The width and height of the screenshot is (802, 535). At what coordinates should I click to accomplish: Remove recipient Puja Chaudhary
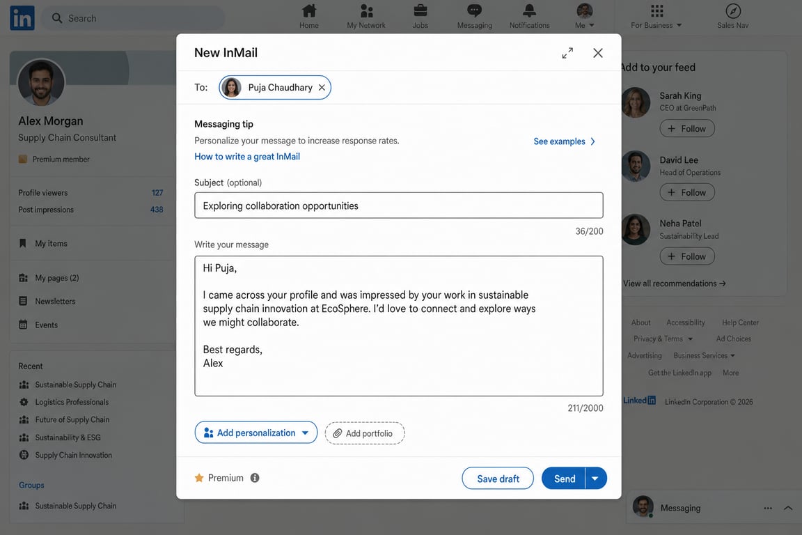coord(322,88)
